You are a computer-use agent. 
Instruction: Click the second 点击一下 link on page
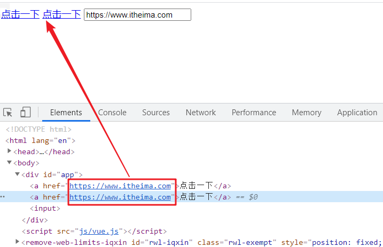[x=61, y=15]
